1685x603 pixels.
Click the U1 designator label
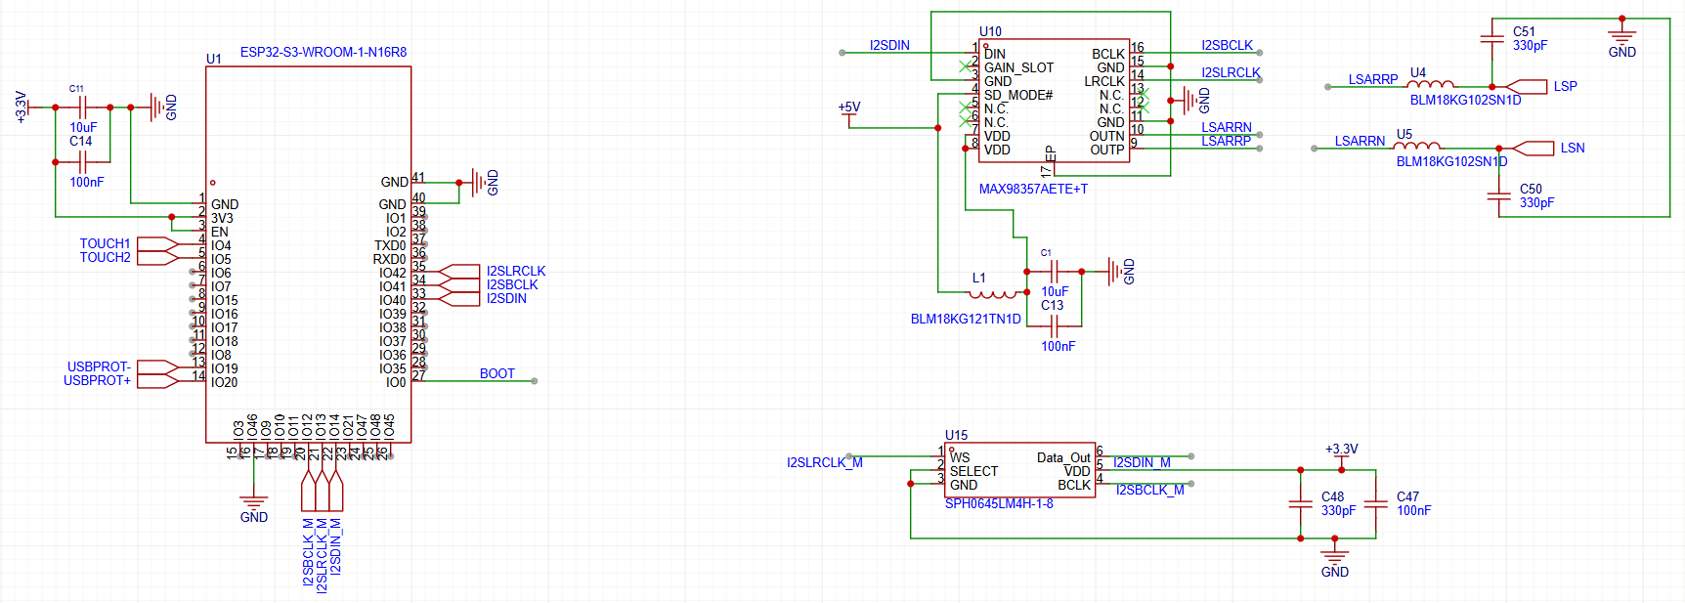pyautogui.click(x=214, y=59)
